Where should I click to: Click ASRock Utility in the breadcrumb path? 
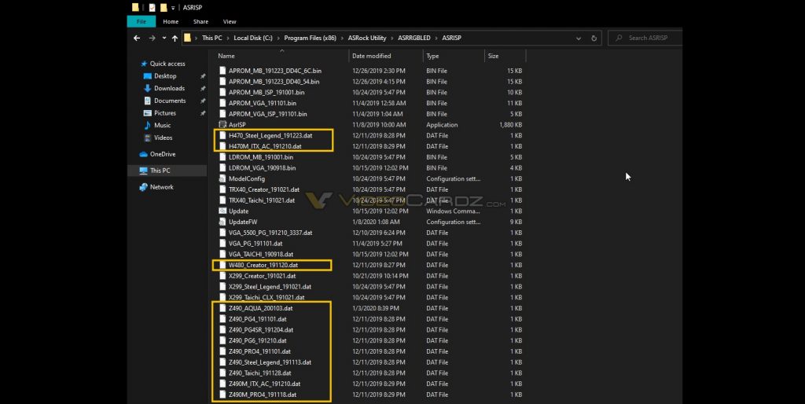pos(369,38)
